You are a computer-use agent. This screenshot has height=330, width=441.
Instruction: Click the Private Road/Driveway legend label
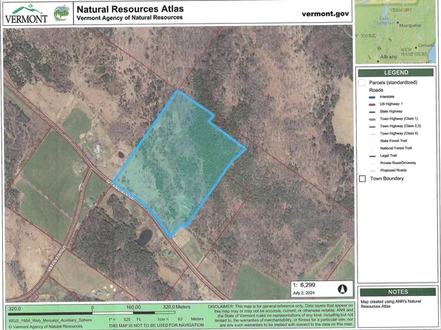click(398, 163)
